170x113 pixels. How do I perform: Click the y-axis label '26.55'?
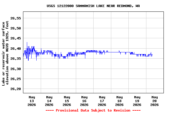point(16,18)
